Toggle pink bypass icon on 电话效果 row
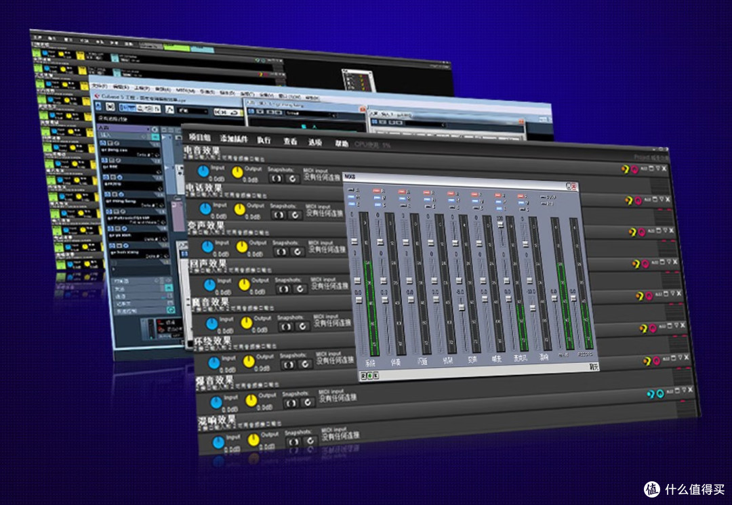The image size is (732, 505). 638,200
